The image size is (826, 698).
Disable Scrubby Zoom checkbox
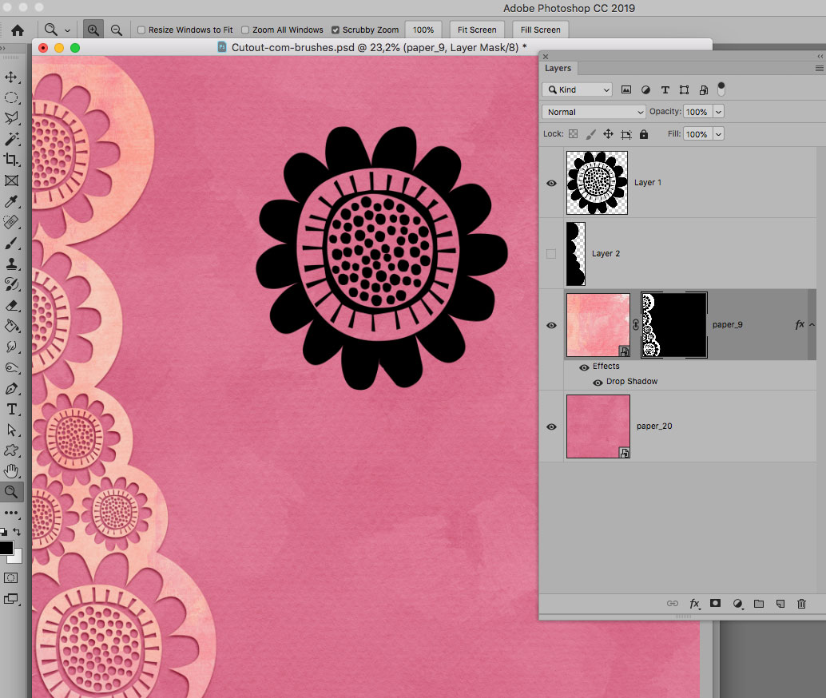coord(335,30)
